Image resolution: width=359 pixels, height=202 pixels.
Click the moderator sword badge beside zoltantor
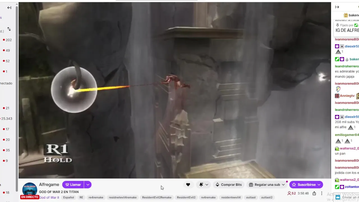pos(337,187)
